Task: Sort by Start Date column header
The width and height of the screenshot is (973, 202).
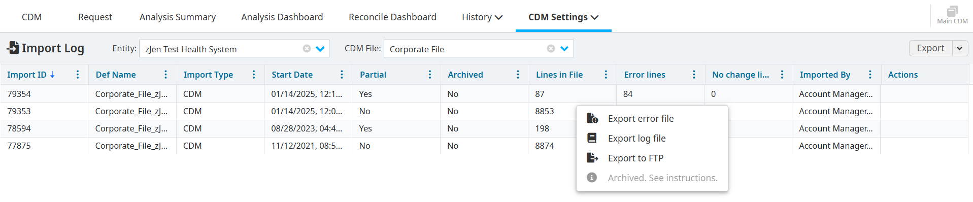Action: pyautogui.click(x=292, y=75)
